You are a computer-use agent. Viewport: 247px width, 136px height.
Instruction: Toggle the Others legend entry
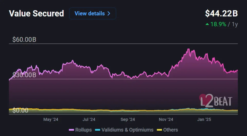click(167, 130)
